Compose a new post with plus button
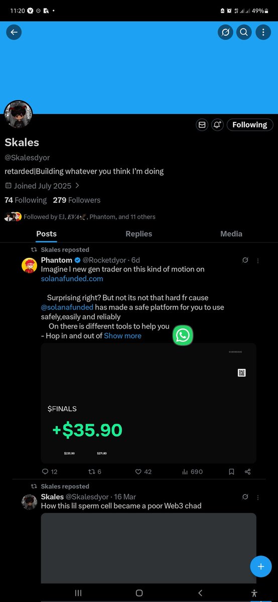 tap(261, 566)
